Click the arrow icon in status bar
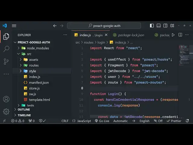Screen dimensions: 193x145 click(134, 121)
